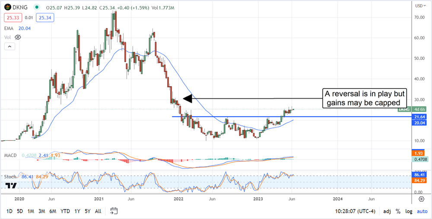Screen dimensions: 432x219
Task: Click the blue 21.64 horizontal line price label
Action: (418, 117)
